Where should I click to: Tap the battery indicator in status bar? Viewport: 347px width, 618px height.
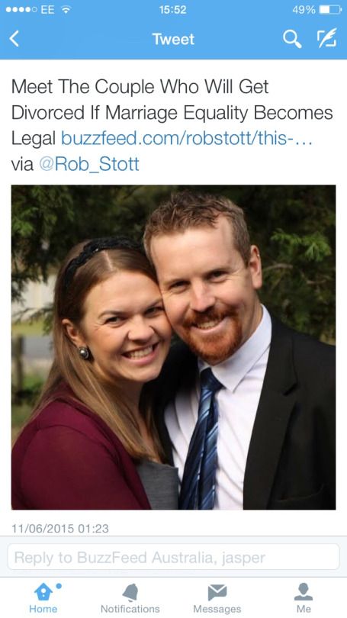(330, 10)
